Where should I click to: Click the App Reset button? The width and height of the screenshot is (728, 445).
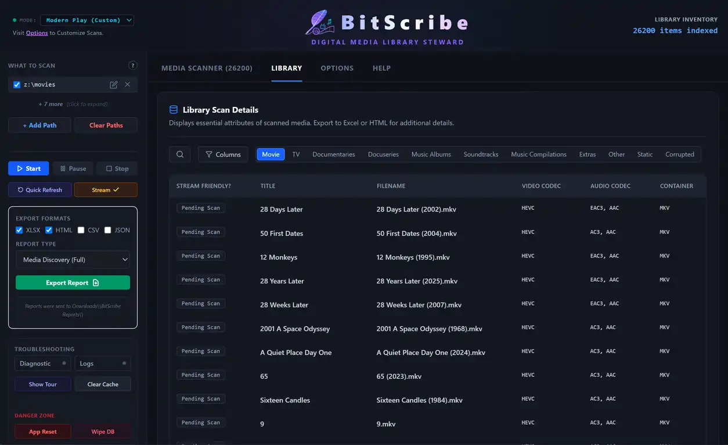pyautogui.click(x=43, y=432)
